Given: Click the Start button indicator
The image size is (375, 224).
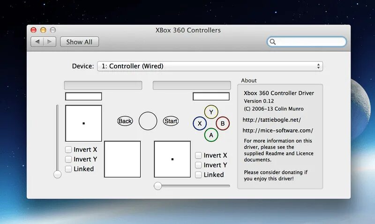Looking at the screenshot, I should coord(171,121).
